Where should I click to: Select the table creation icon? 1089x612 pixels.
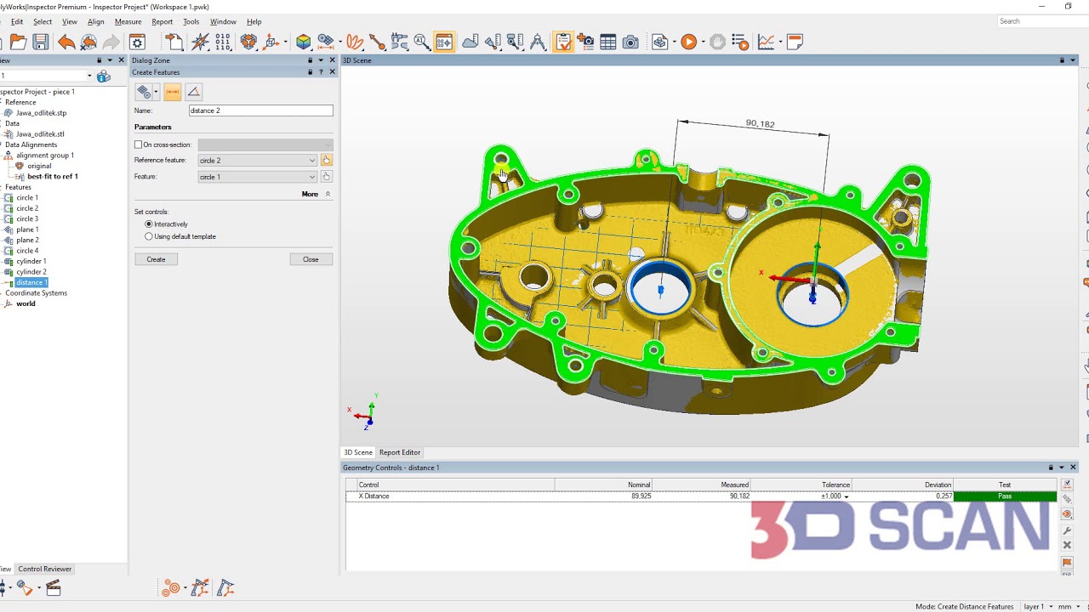click(607, 41)
